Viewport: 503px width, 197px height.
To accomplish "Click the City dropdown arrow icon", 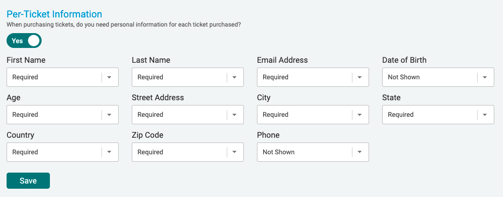I will pyautogui.click(x=360, y=115).
